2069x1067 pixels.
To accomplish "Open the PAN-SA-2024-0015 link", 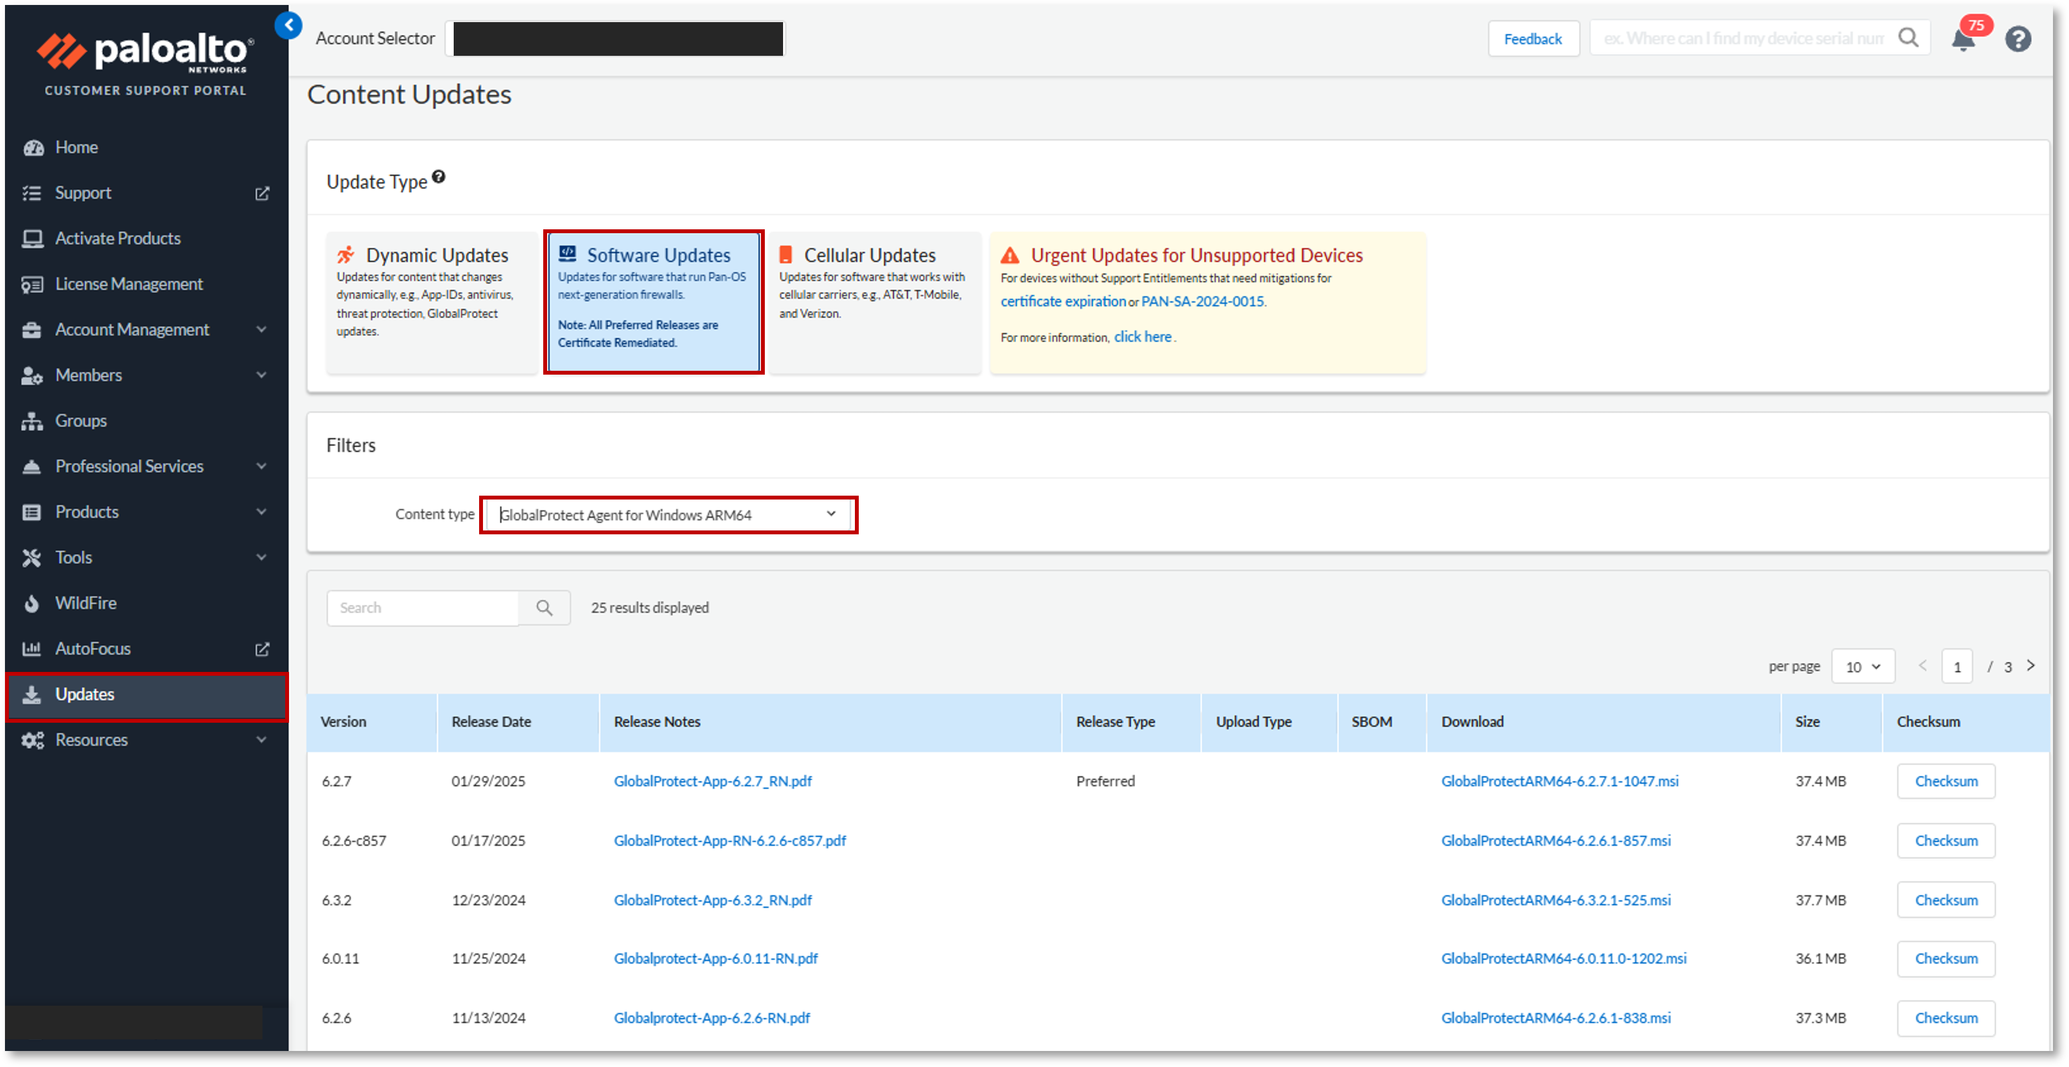I will point(1202,302).
